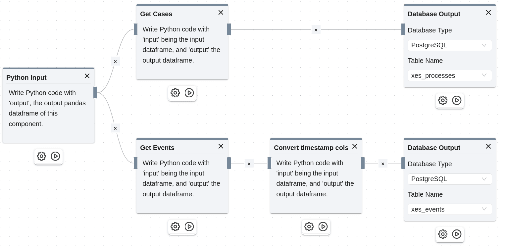Close the Get Cases node
506x247 pixels.
pyautogui.click(x=221, y=13)
